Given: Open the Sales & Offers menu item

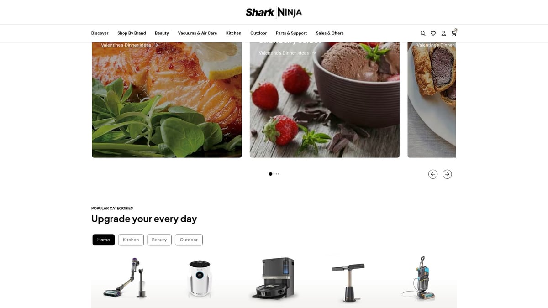Looking at the screenshot, I should point(330,33).
